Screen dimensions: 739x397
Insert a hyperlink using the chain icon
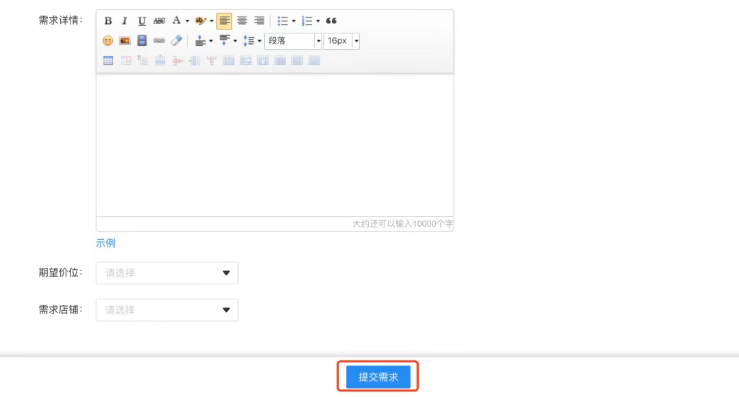click(x=159, y=41)
